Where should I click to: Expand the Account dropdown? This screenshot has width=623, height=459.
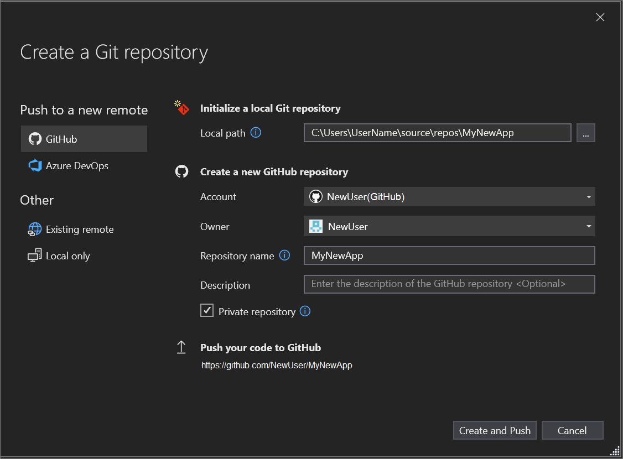(x=589, y=197)
